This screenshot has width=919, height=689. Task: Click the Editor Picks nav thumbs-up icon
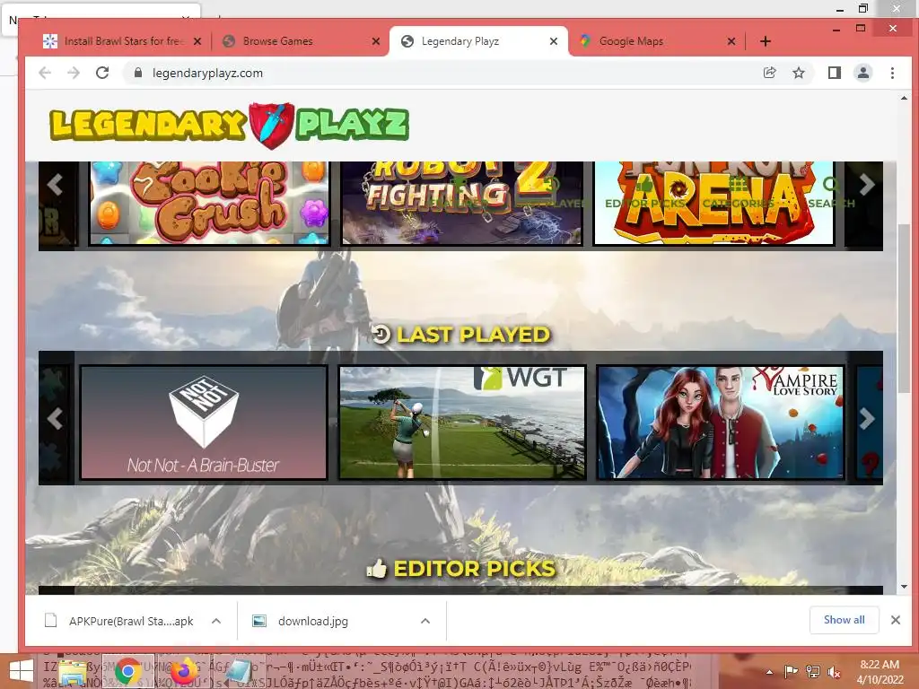644,185
